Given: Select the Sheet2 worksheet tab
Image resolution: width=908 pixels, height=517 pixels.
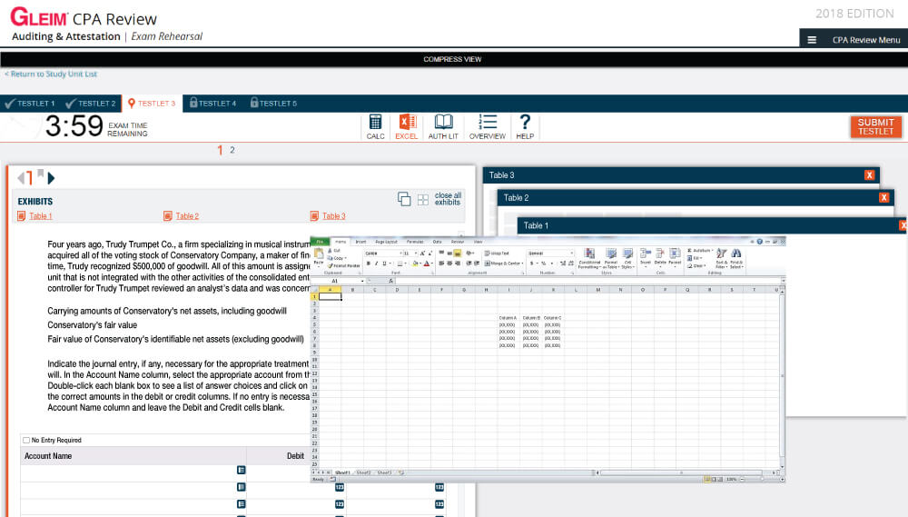Looking at the screenshot, I should (x=363, y=473).
